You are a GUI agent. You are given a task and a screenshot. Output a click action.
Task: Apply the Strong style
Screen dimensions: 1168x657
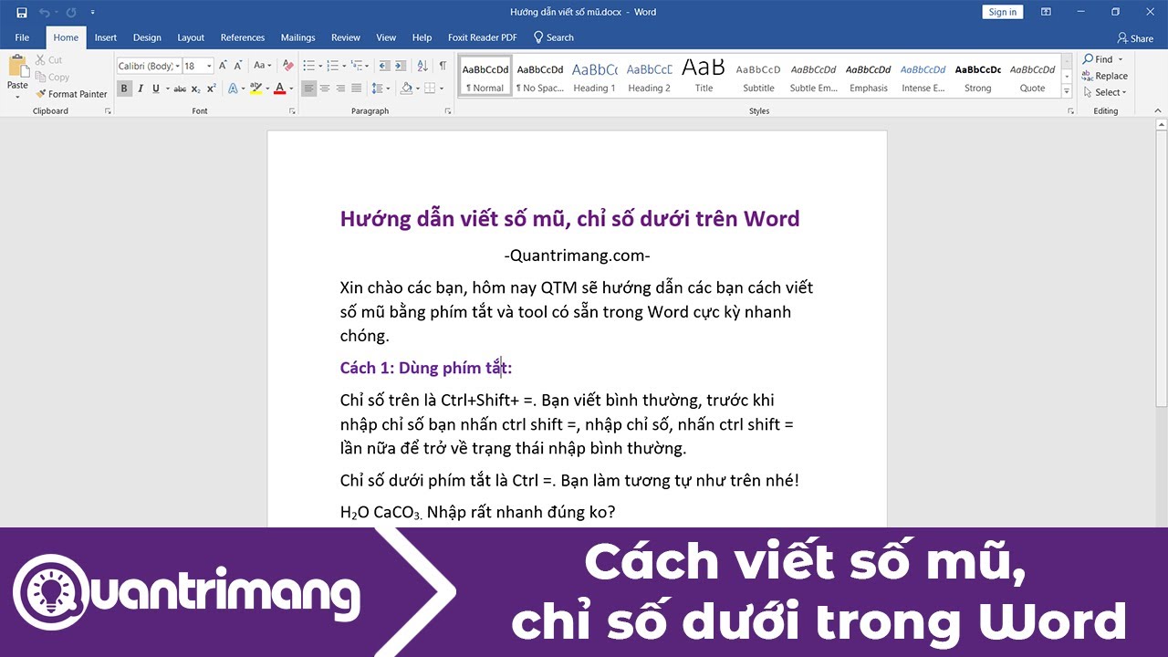[x=977, y=76]
